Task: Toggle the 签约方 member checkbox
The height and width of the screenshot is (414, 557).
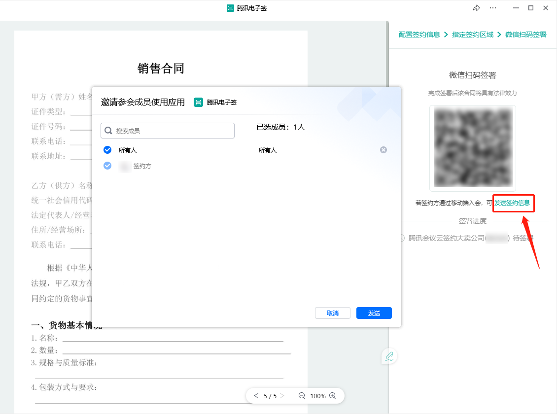Action: pyautogui.click(x=107, y=166)
